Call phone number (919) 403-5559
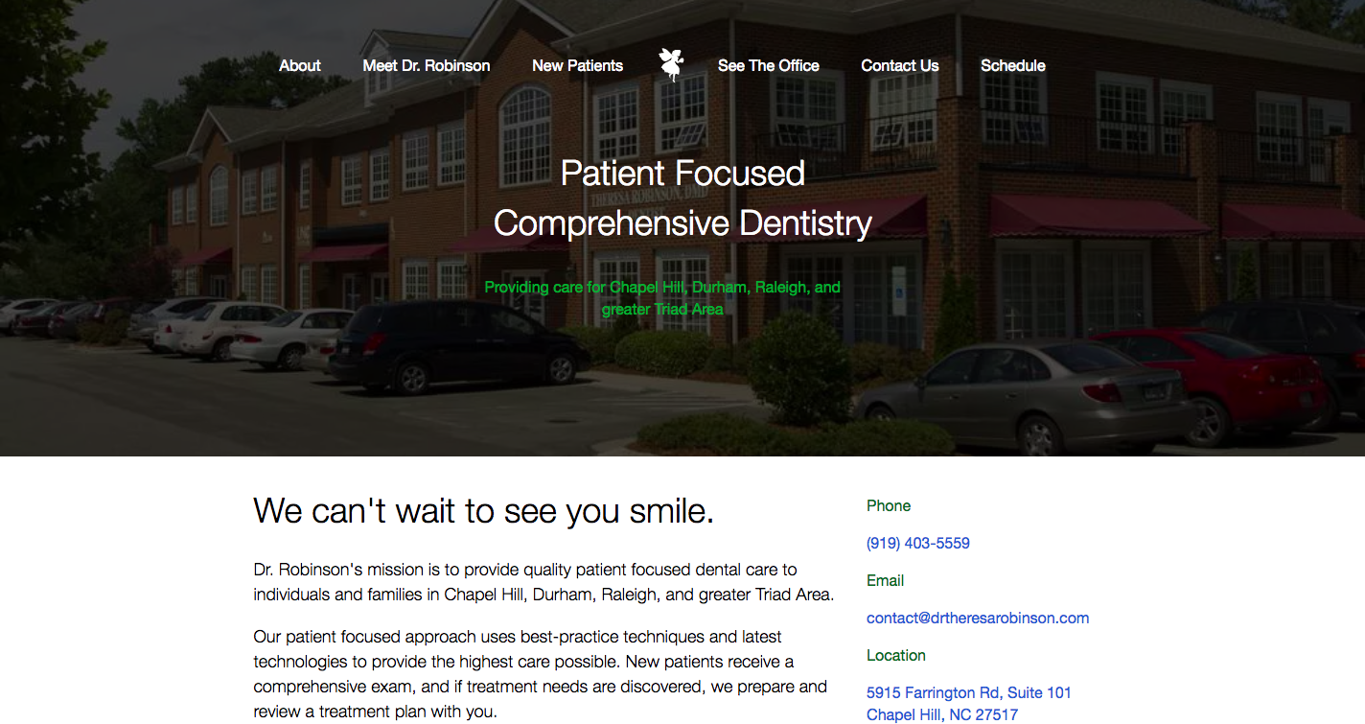The width and height of the screenshot is (1365, 724). (918, 543)
